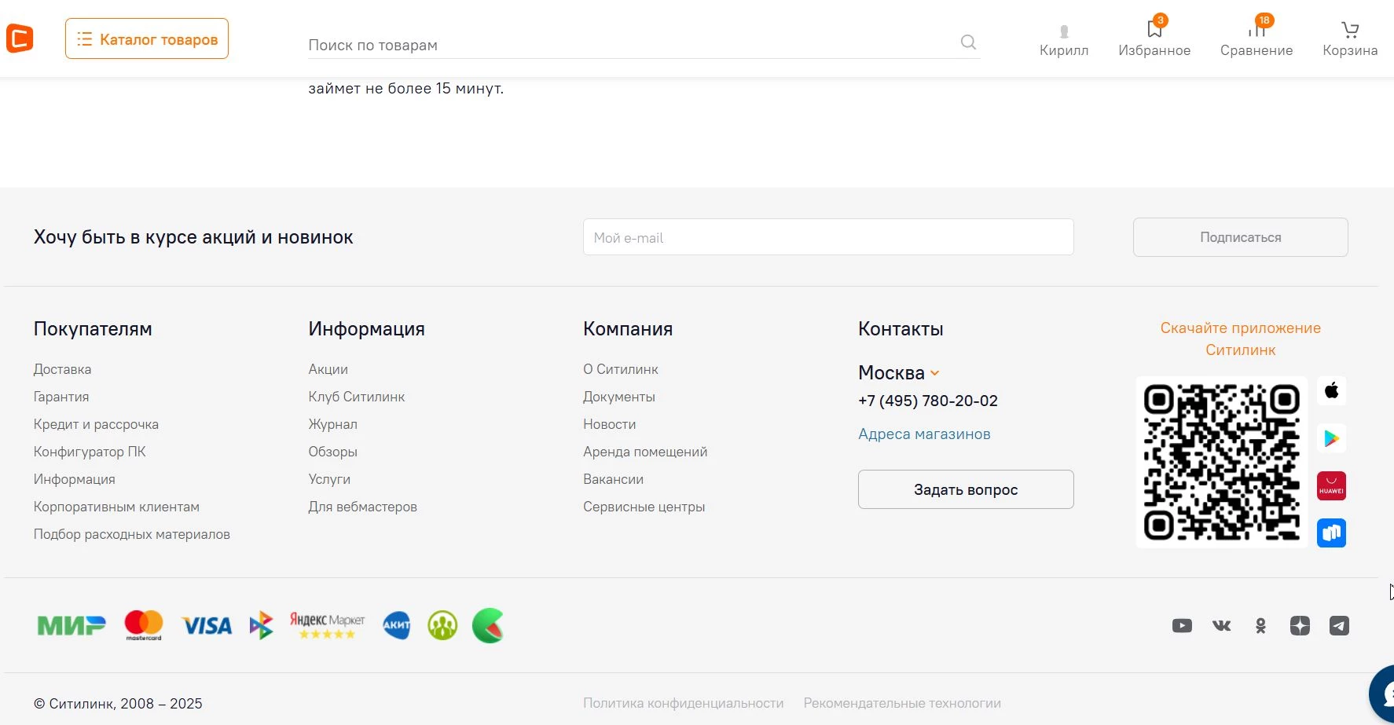Open Кредит и рассрочка link
The height and width of the screenshot is (725, 1394).
point(96,424)
